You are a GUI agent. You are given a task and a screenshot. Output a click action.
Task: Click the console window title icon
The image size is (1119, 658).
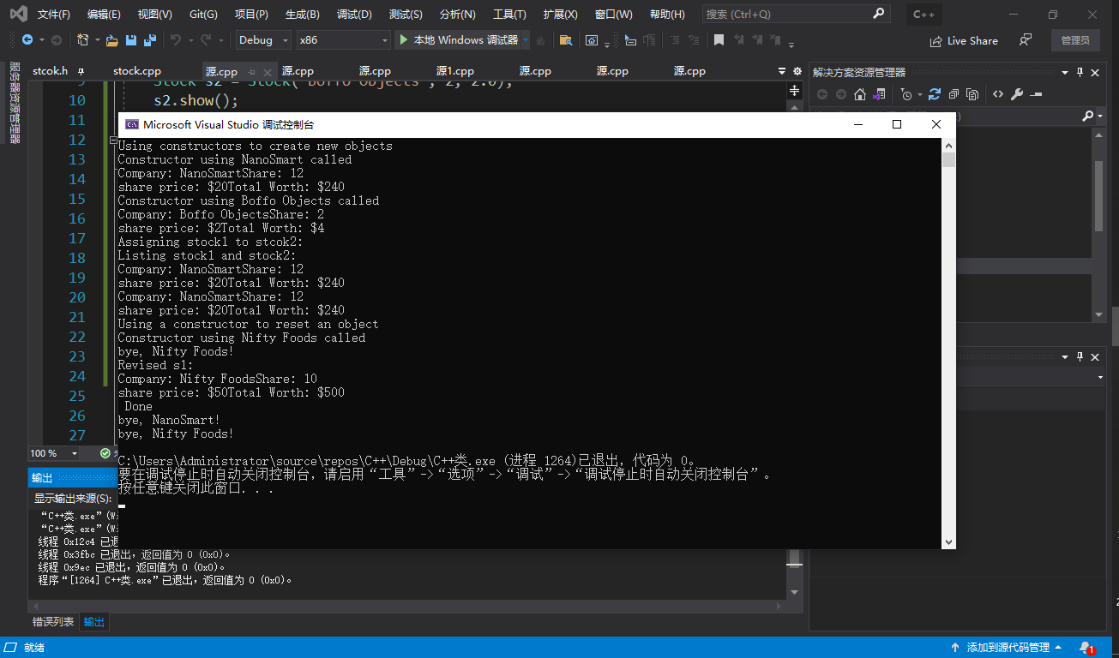click(x=132, y=124)
